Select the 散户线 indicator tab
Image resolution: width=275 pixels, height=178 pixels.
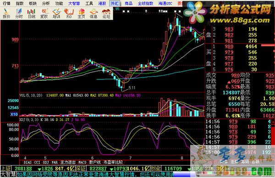(x=95, y=162)
